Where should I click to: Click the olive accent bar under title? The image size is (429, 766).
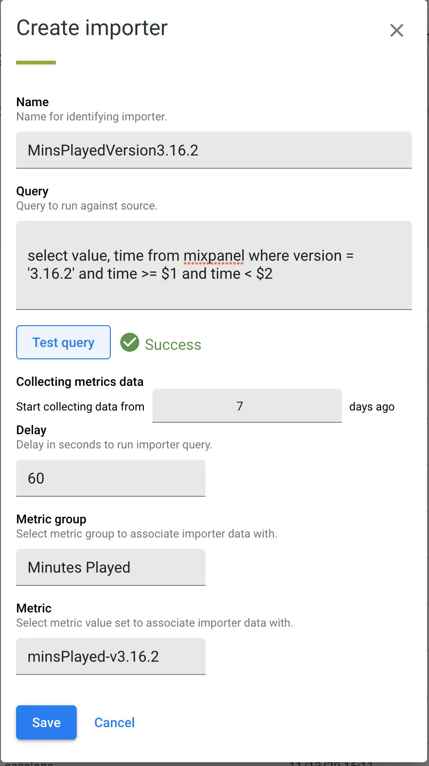36,63
